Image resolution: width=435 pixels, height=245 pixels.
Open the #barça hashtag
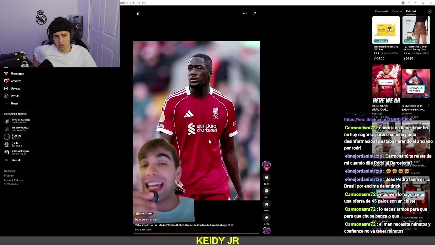click(224, 225)
